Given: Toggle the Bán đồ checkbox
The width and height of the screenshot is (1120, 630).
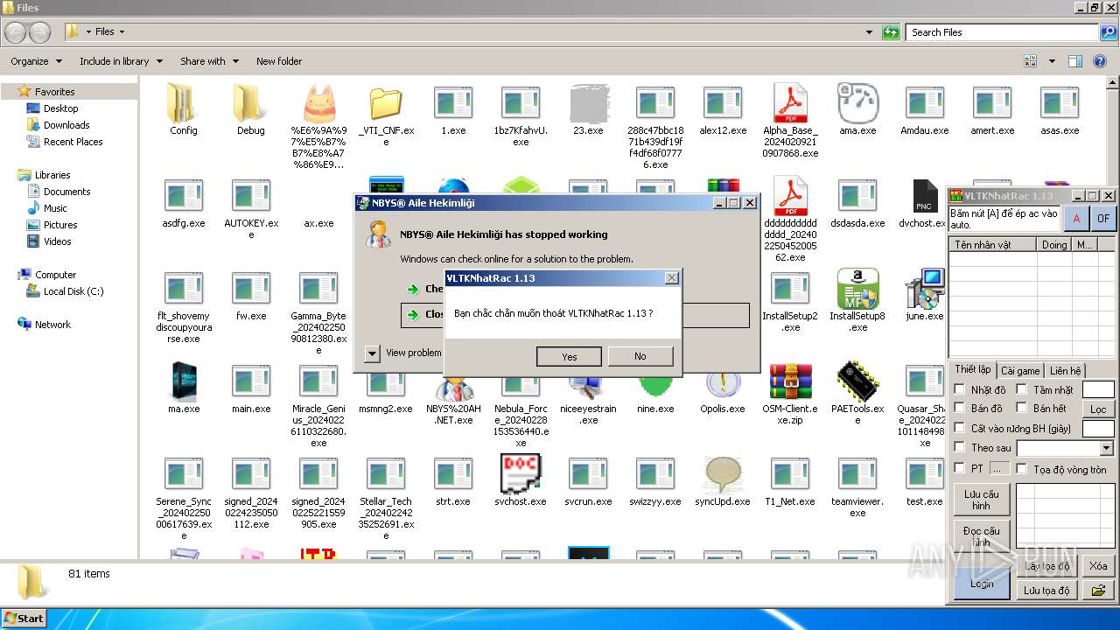Looking at the screenshot, I should tap(960, 408).
